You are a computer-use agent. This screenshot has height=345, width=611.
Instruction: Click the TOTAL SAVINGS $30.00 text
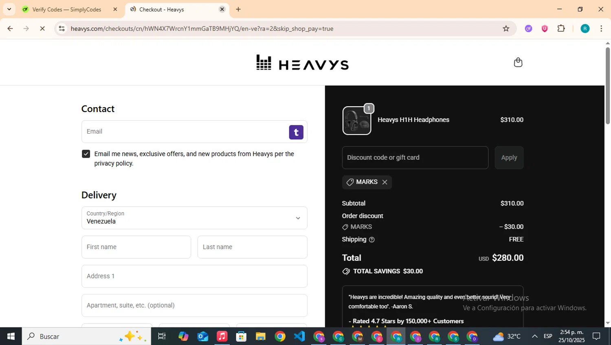[x=388, y=271]
